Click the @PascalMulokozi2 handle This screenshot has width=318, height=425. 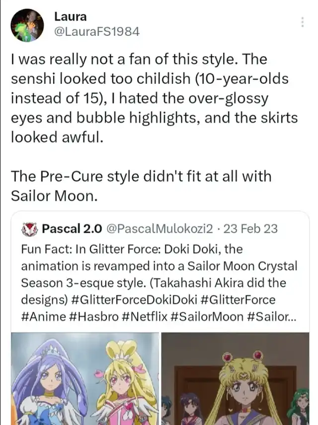(x=160, y=229)
